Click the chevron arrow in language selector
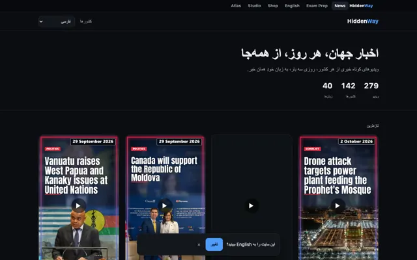This screenshot has height=260, width=417. pos(41,21)
